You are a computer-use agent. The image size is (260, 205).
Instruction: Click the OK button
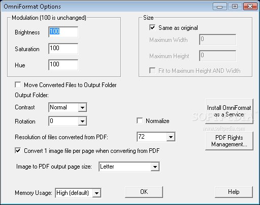click(x=144, y=192)
